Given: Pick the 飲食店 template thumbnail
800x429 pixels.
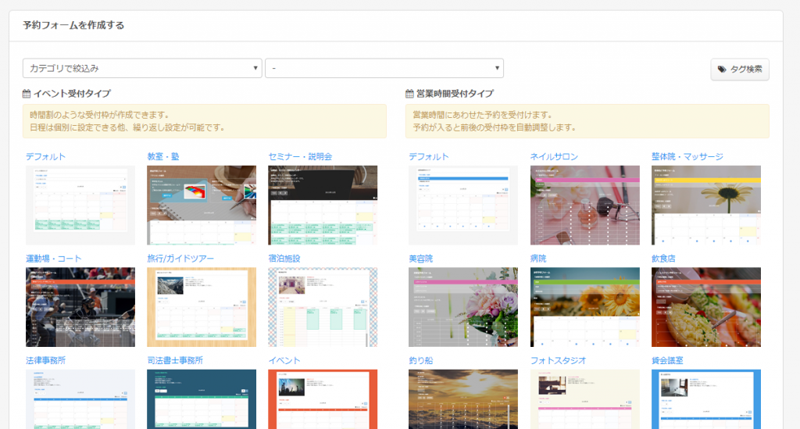Looking at the screenshot, I should click(705, 307).
